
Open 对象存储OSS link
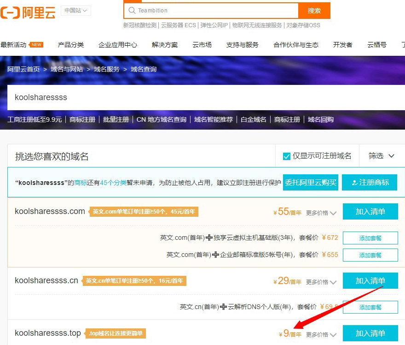pos(303,25)
